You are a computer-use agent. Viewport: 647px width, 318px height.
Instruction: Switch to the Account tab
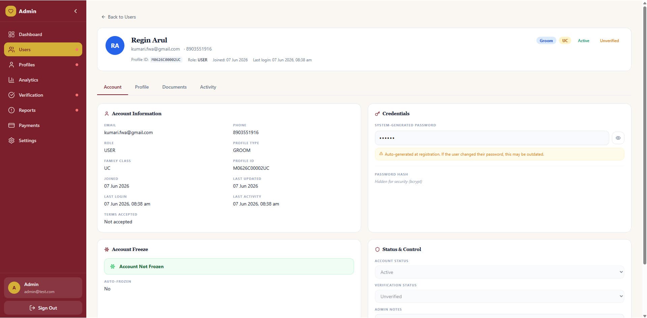(113, 87)
